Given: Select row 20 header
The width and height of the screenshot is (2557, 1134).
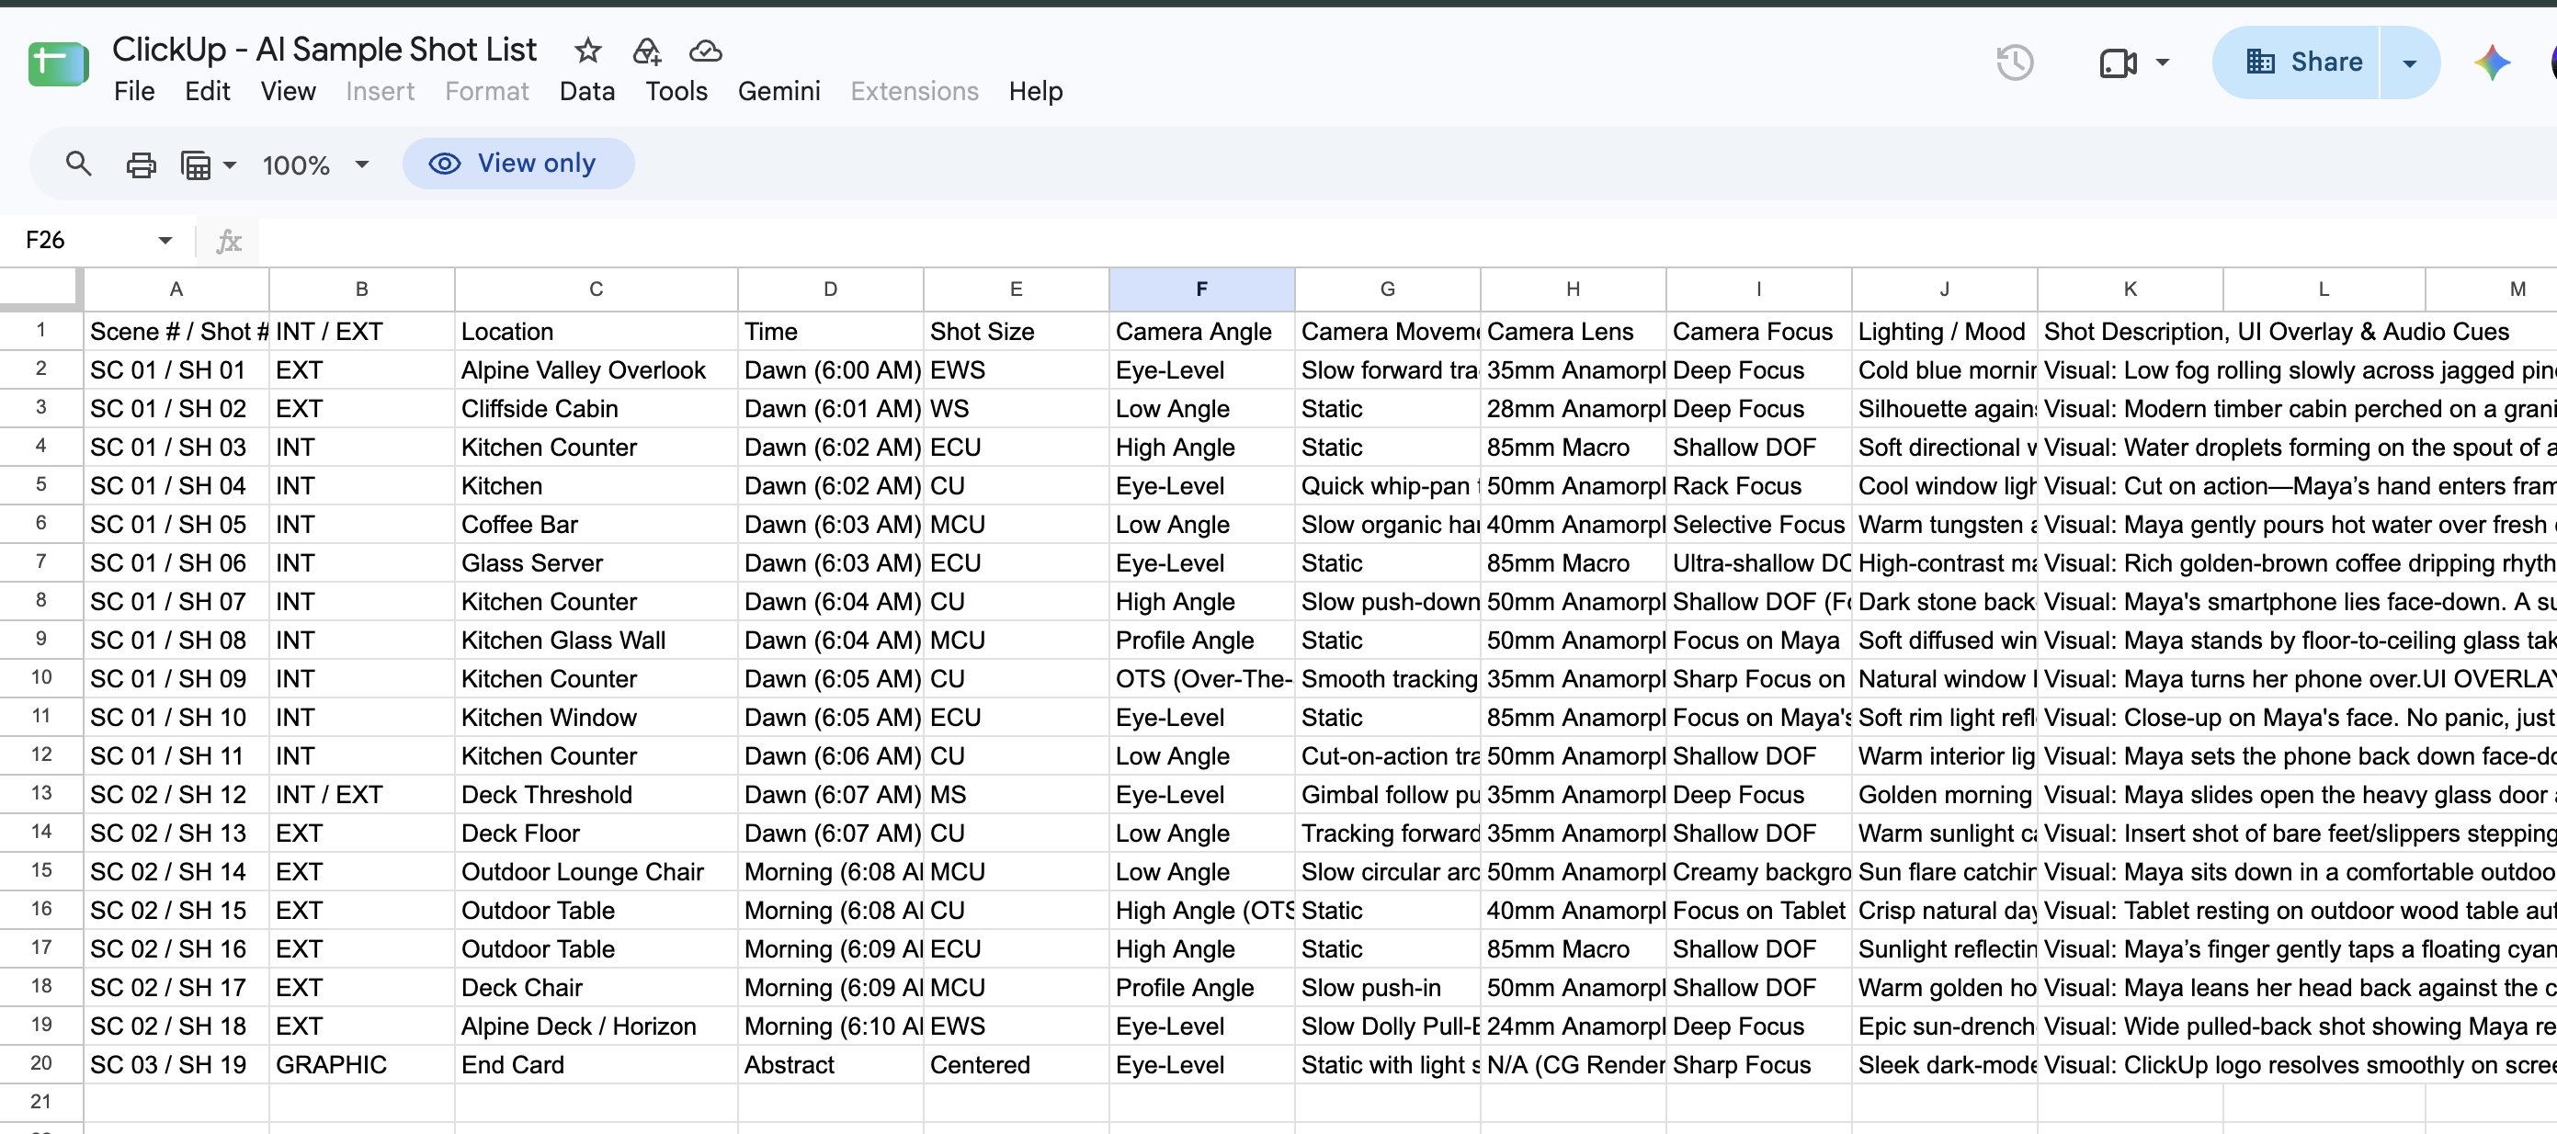Looking at the screenshot, I should 40,1063.
